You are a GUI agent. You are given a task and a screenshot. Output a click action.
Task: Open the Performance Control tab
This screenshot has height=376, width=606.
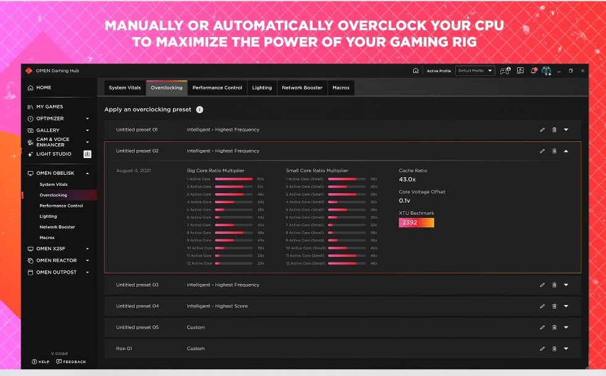pyautogui.click(x=217, y=88)
